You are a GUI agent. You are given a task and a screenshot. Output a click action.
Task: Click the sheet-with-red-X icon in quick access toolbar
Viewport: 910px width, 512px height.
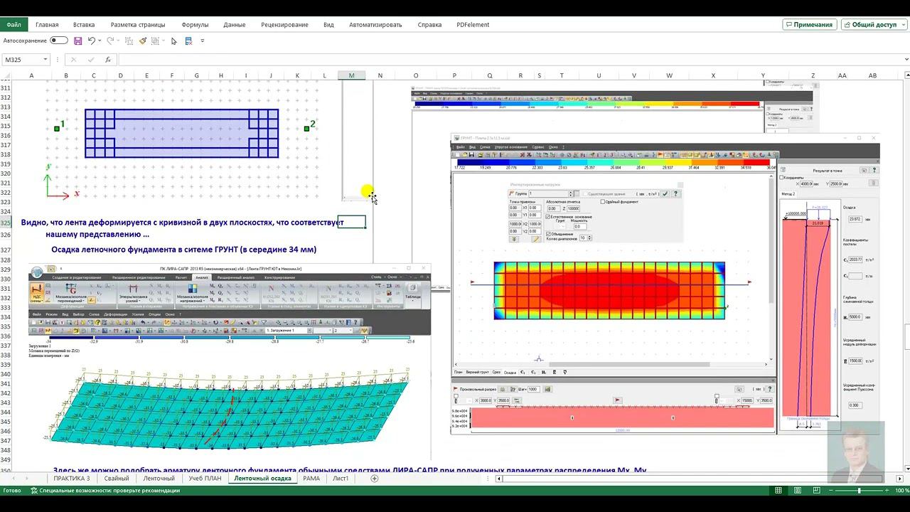188,41
